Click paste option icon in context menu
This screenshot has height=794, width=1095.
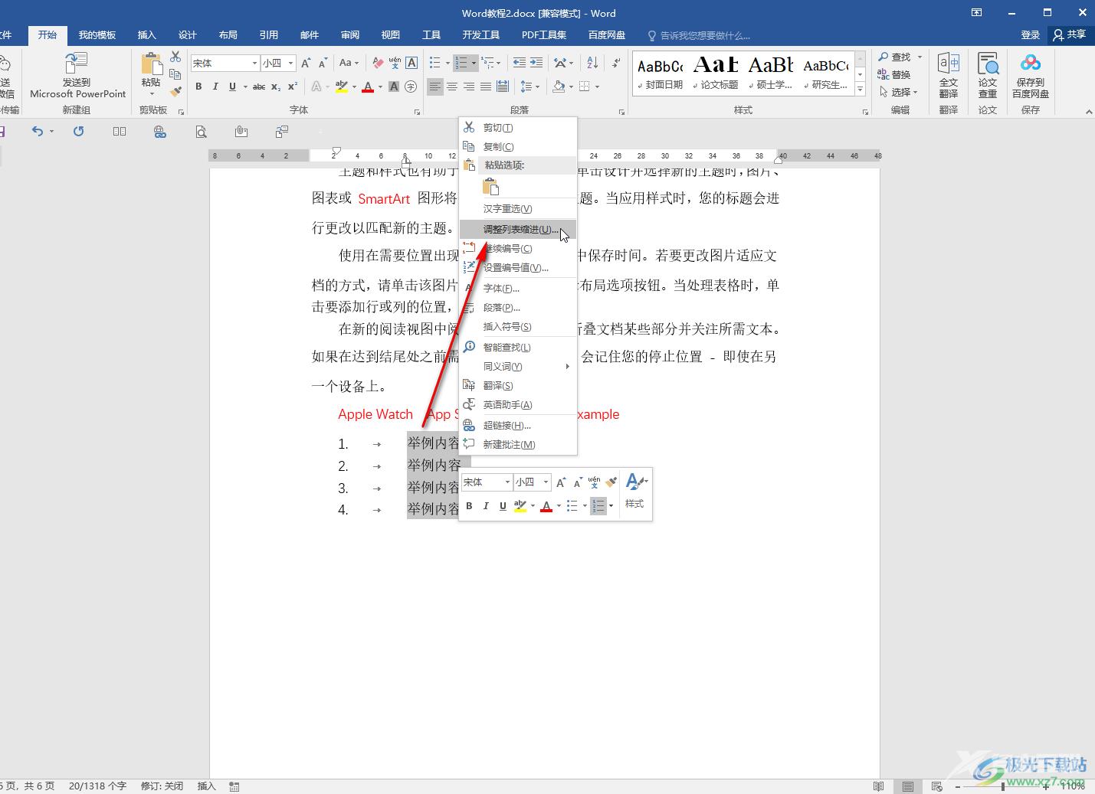(491, 186)
